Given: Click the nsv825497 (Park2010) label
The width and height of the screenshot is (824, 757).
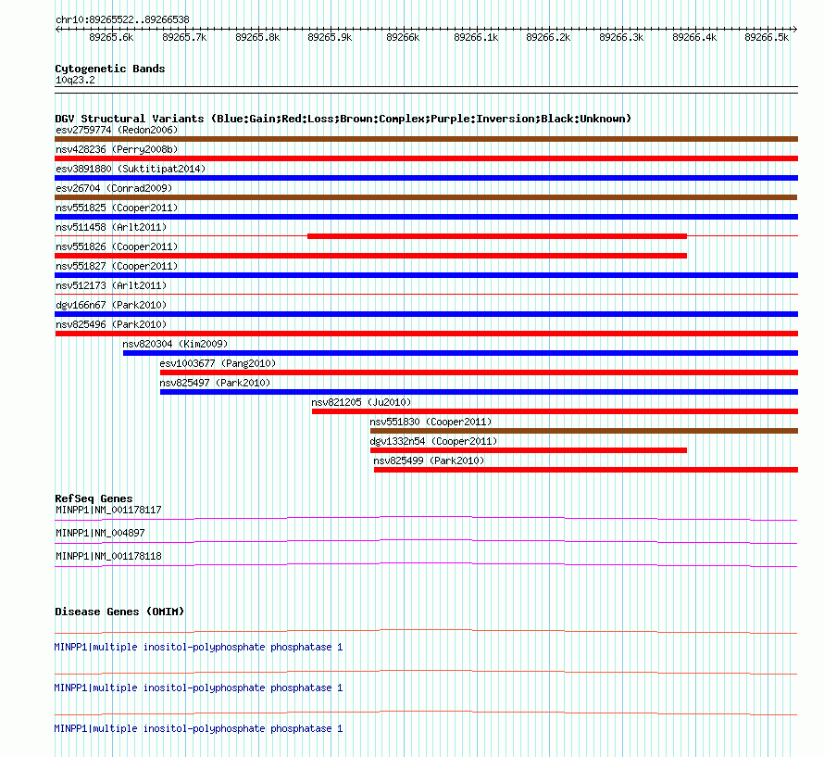Looking at the screenshot, I should (215, 383).
